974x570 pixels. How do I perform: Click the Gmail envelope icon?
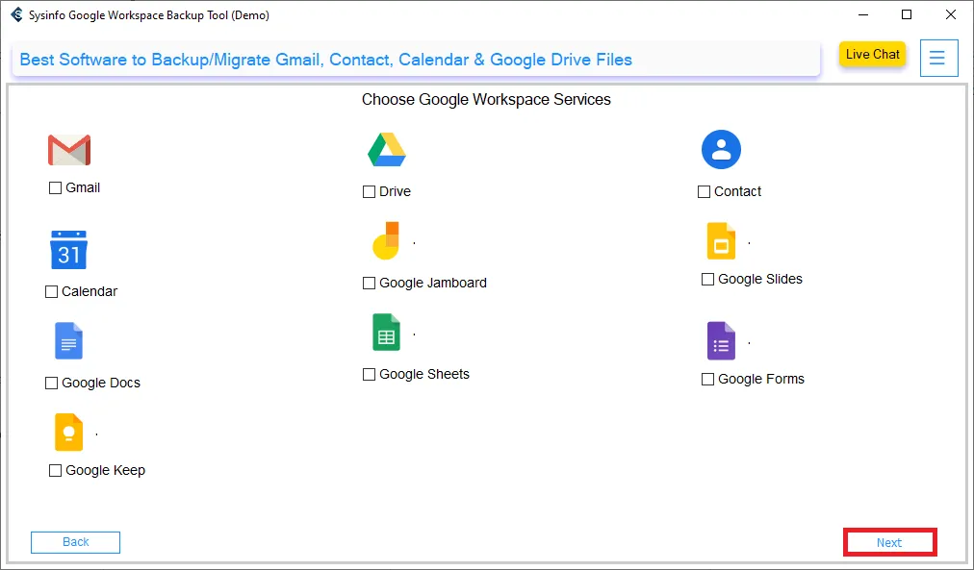tap(68, 150)
